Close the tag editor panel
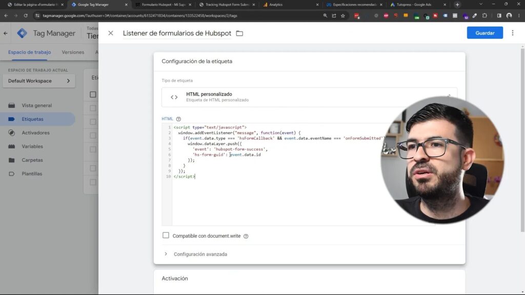This screenshot has height=295, width=525. click(111, 33)
